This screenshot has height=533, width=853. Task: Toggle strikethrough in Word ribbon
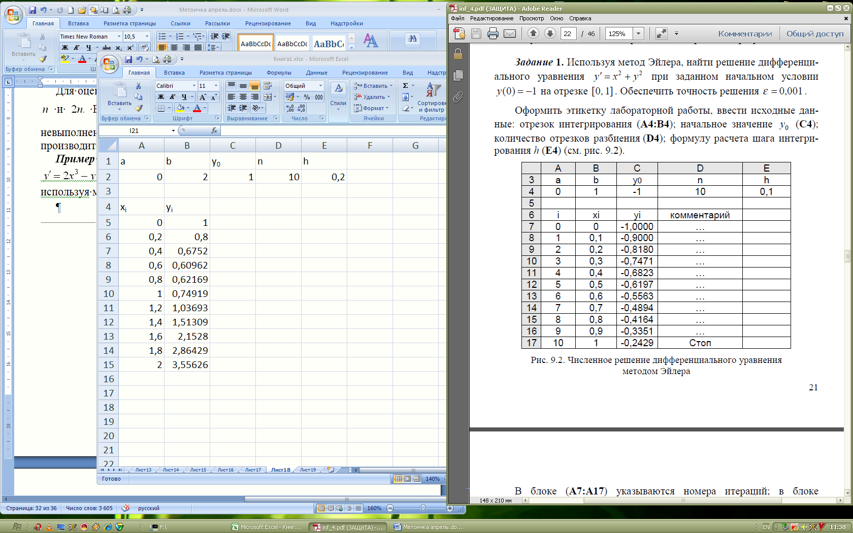(x=107, y=48)
